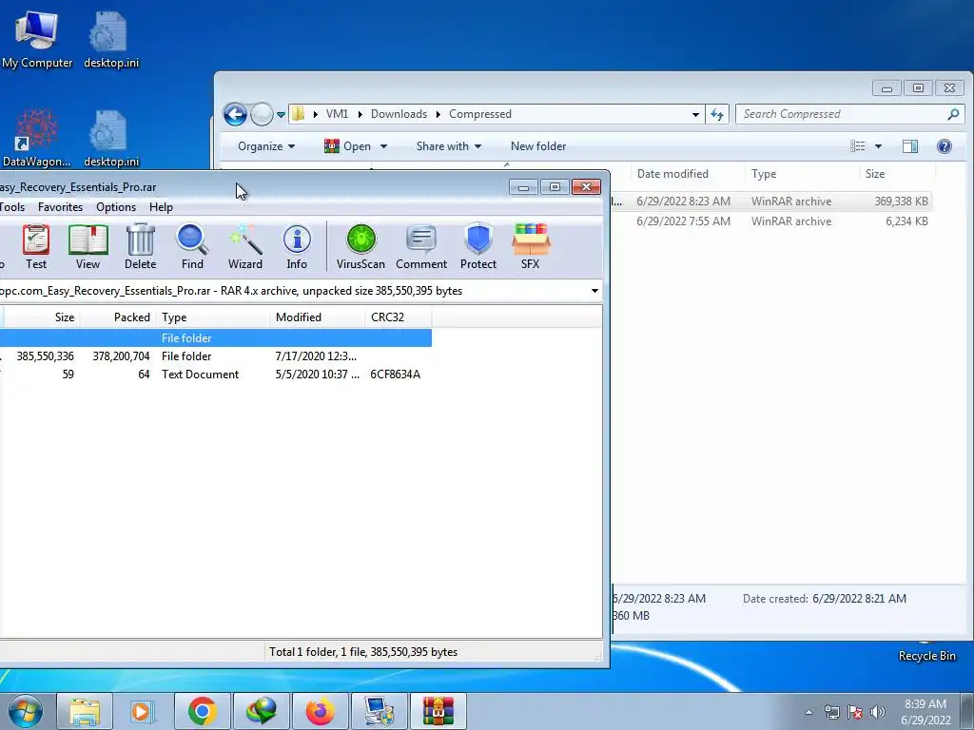
Task: Toggle the Explorer preview pane button
Action: (910, 146)
